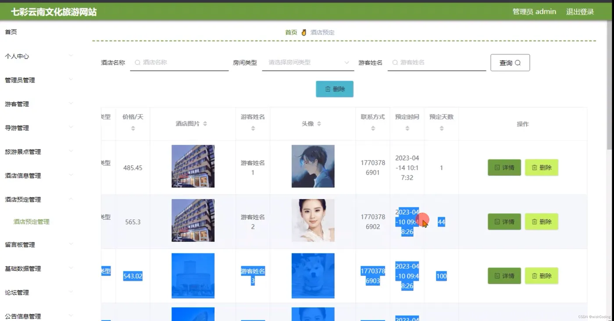
Task: Sort by 头像 column icon
Action: [319, 124]
